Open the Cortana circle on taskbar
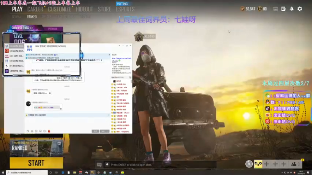Viewport: 312px width, 175px height. click(51, 173)
